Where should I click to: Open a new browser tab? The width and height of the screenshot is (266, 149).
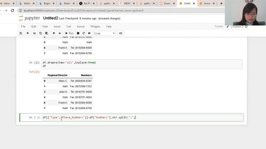221,3
